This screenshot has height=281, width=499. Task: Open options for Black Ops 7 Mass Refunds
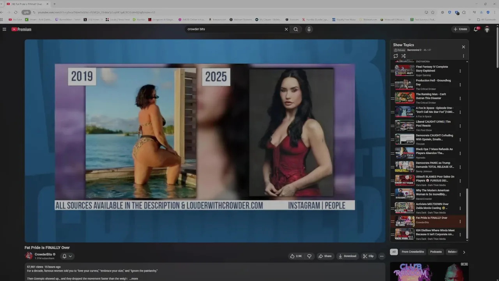click(460, 153)
